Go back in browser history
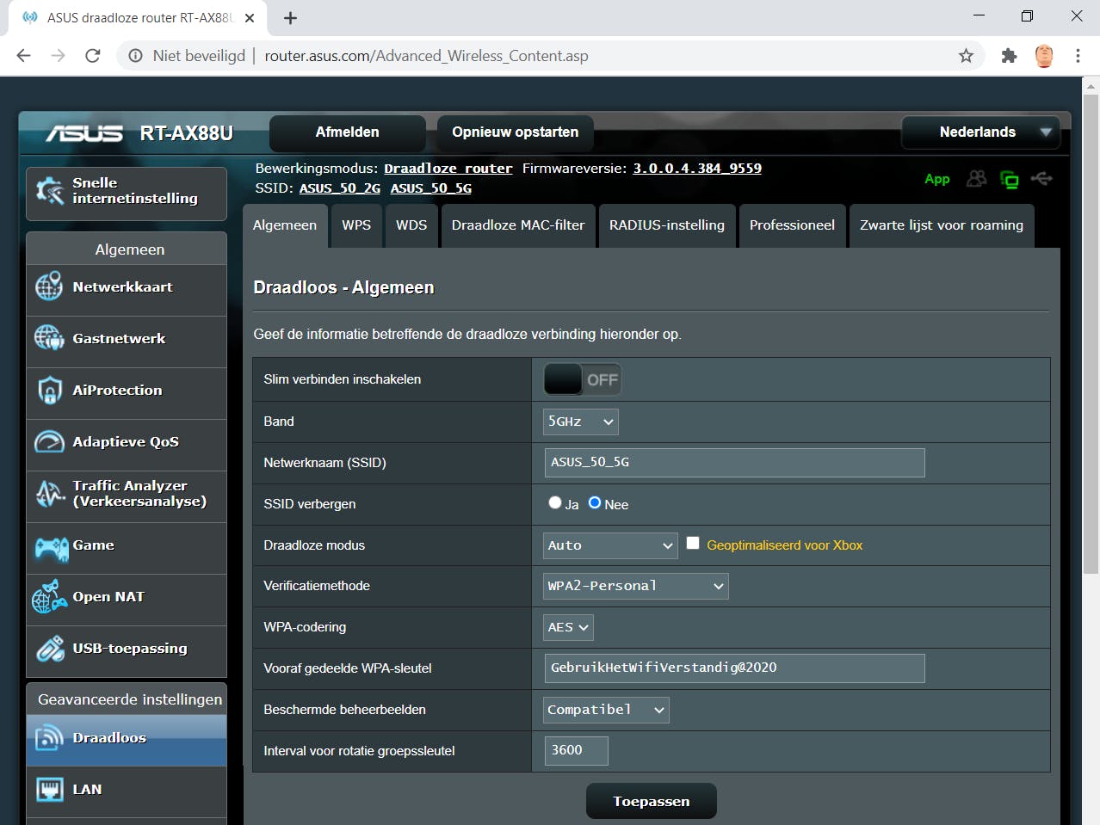This screenshot has width=1100, height=825. [x=23, y=56]
